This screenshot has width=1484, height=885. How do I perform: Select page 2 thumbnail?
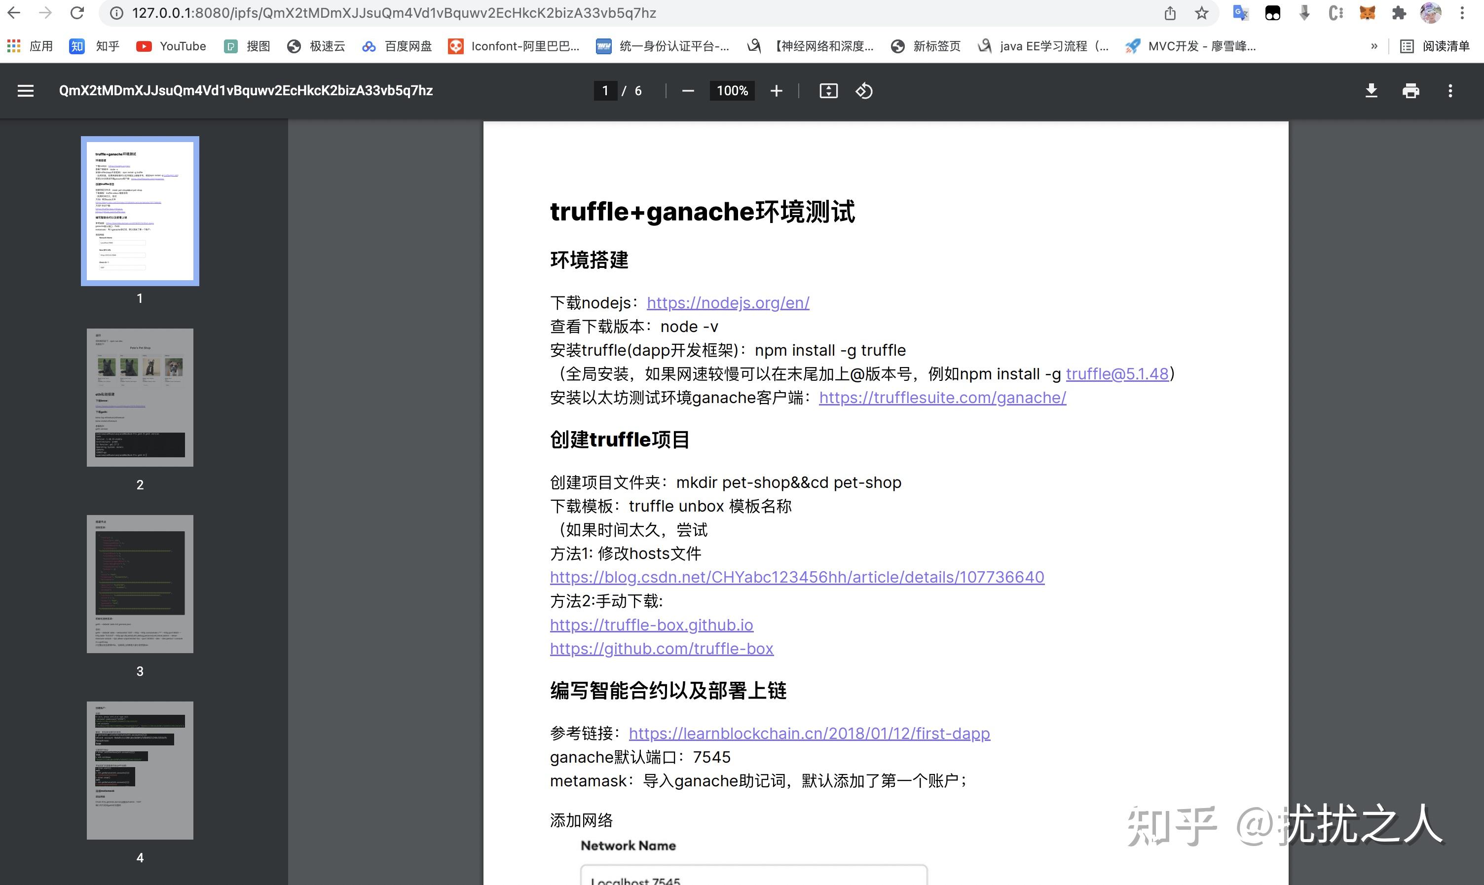(x=140, y=397)
